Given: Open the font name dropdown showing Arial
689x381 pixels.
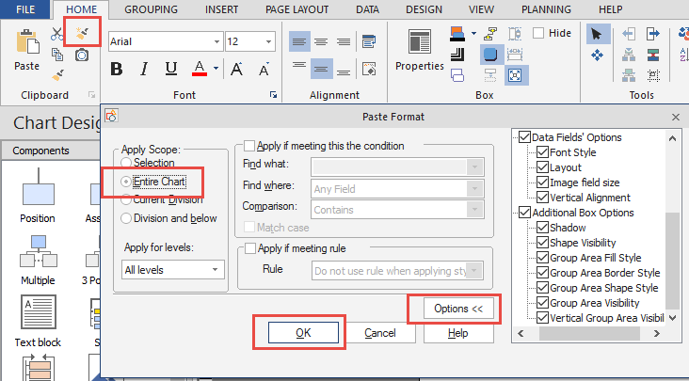Looking at the screenshot, I should point(216,41).
